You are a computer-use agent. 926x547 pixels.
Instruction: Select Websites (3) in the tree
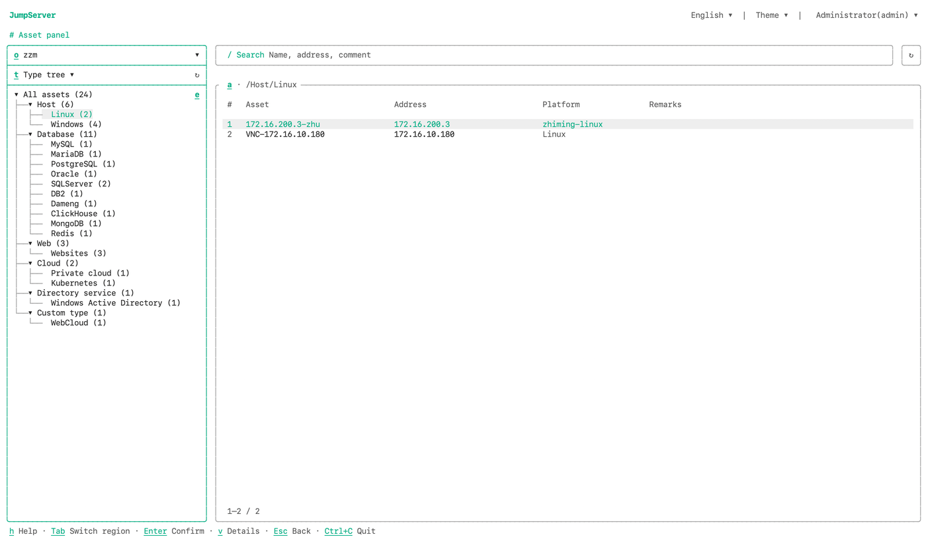tap(79, 254)
